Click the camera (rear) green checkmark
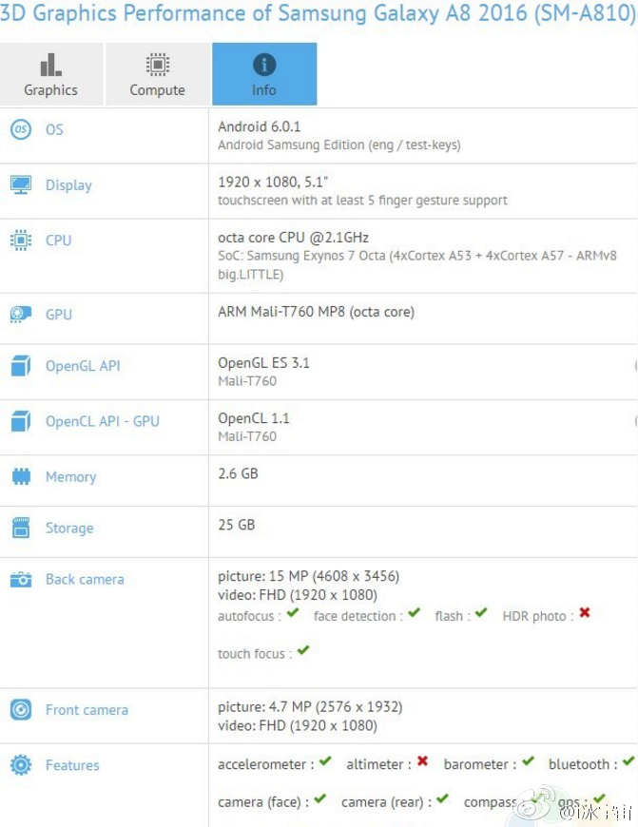The width and height of the screenshot is (638, 827). (x=442, y=798)
